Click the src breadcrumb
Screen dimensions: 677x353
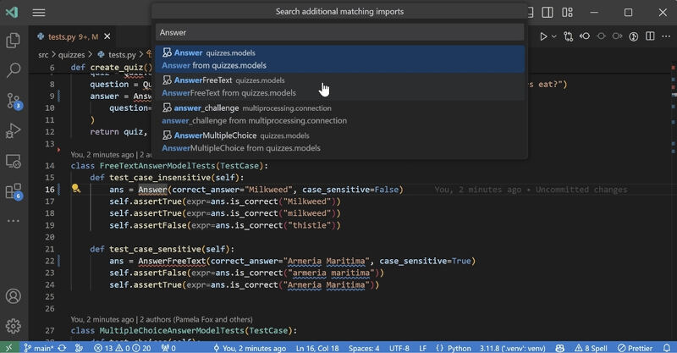[43, 55]
